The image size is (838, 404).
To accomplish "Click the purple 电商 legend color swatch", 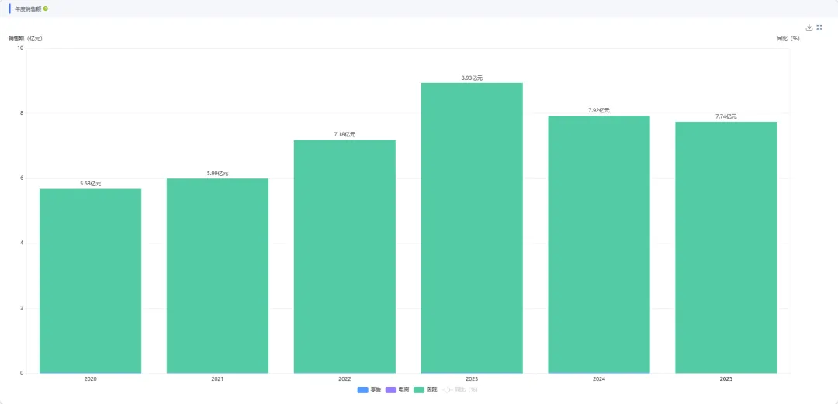I will point(391,389).
